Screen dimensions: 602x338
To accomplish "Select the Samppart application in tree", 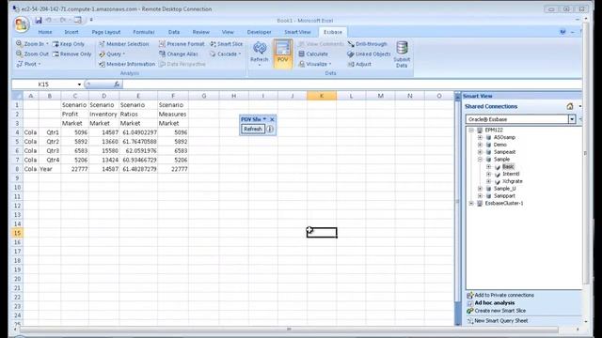I will click(504, 196).
